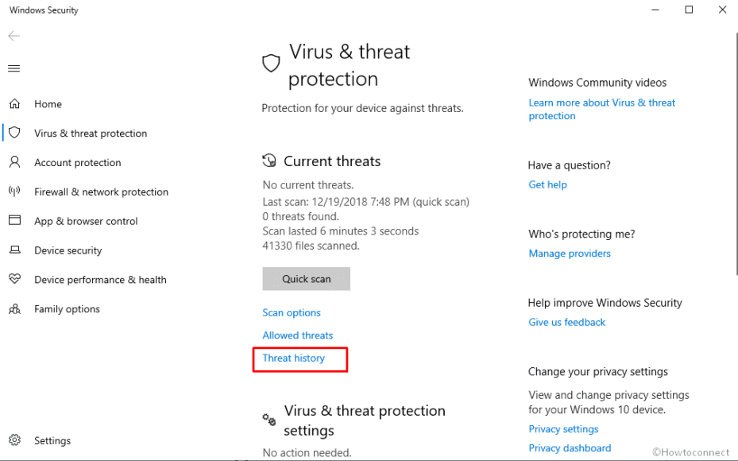Open Scan options link
This screenshot has width=738, height=461.
coord(292,312)
